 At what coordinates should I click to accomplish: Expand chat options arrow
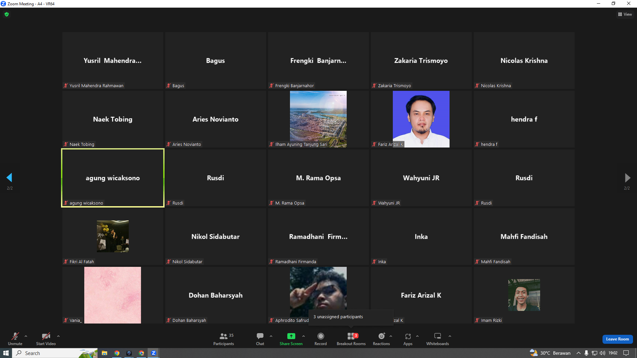tap(271, 336)
